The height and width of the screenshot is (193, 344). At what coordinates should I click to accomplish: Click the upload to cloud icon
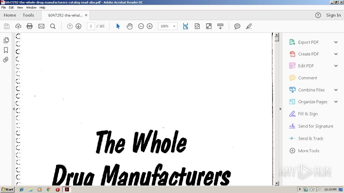[18, 26]
